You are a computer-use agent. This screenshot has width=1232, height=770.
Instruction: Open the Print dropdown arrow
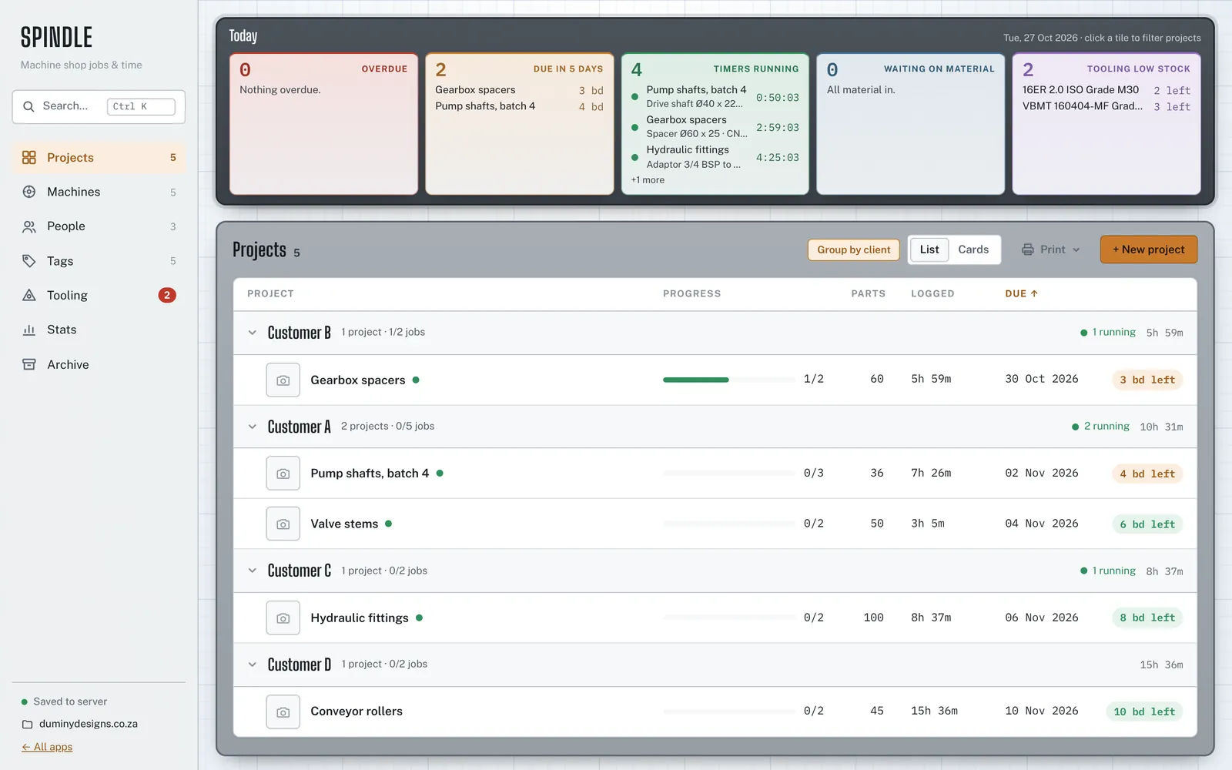(1076, 249)
